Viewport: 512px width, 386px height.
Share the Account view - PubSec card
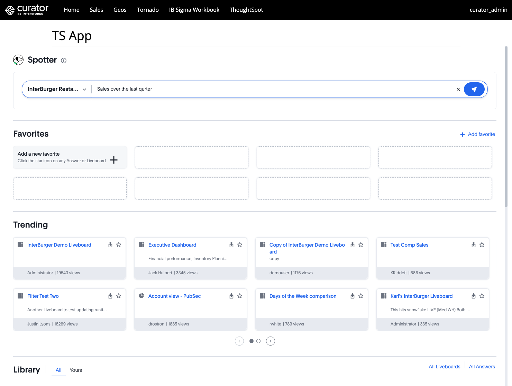click(231, 296)
